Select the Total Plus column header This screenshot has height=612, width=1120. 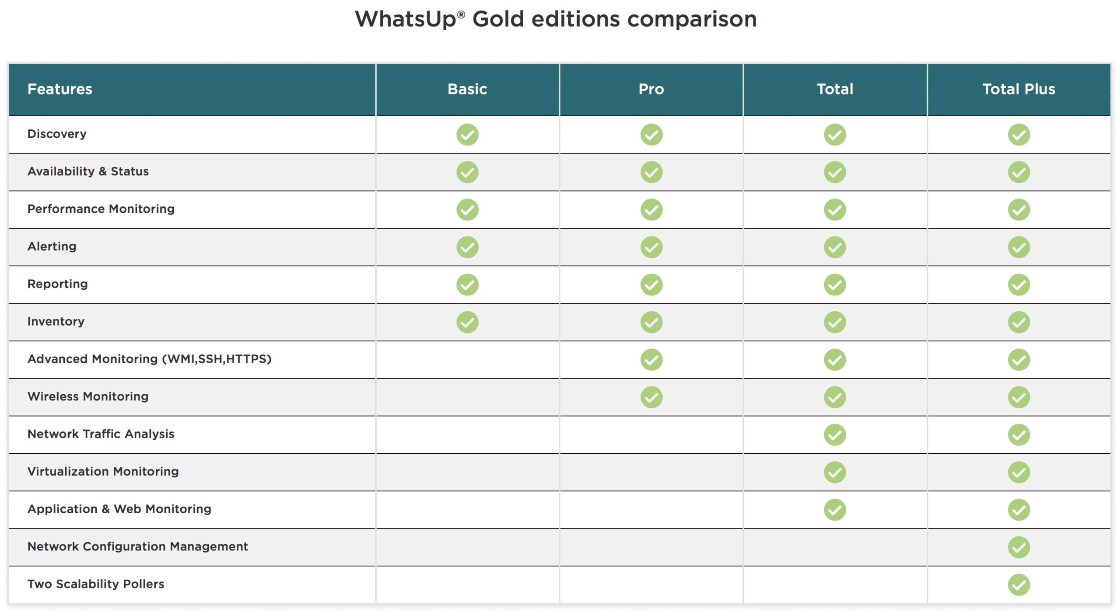point(1018,89)
